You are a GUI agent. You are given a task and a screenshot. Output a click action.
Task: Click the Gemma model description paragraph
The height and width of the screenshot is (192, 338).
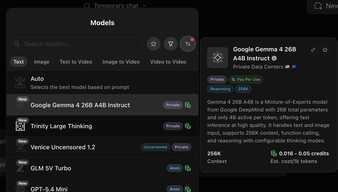pos(268,121)
